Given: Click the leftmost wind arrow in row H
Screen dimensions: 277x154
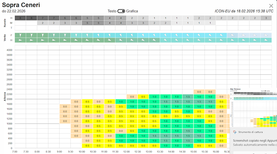Looking at the screenshot, I should 20,40.
